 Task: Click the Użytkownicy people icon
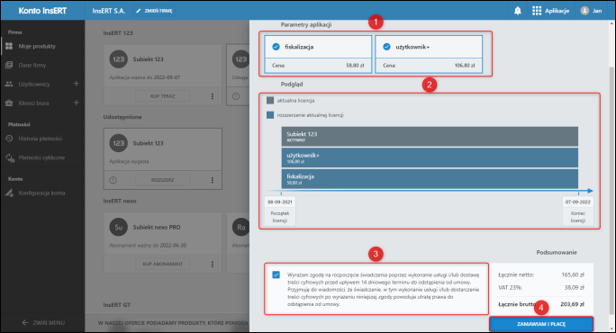9,84
